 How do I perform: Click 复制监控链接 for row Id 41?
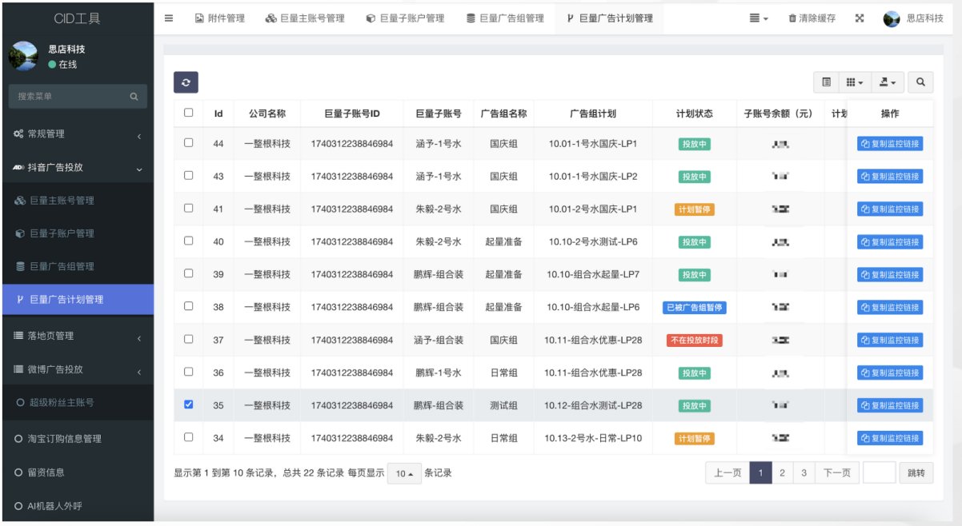point(889,209)
